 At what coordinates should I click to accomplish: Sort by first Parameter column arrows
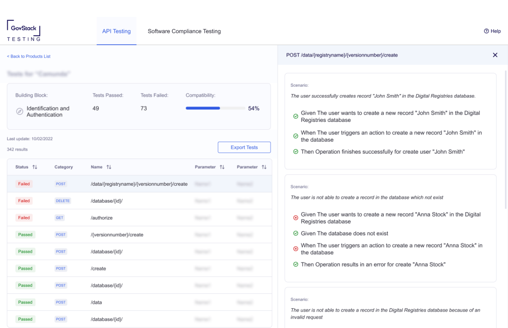pos(222,167)
